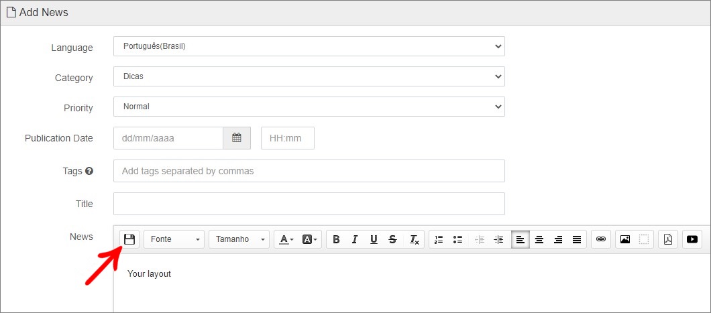Justify the paragraph text
The width and height of the screenshot is (711, 313).
click(577, 240)
